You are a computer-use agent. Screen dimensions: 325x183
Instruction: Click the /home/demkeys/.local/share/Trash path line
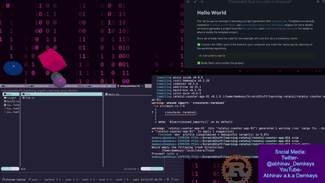click(188, 150)
